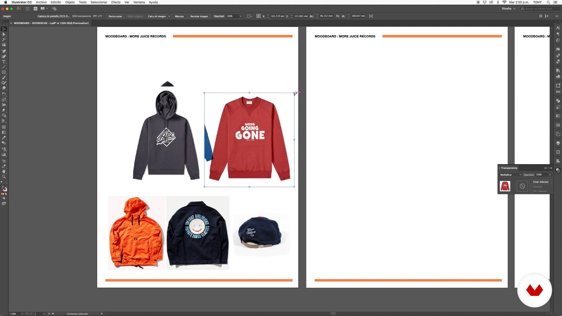Click the Calco de imagen button
This screenshot has height=316, width=562.
point(157,16)
